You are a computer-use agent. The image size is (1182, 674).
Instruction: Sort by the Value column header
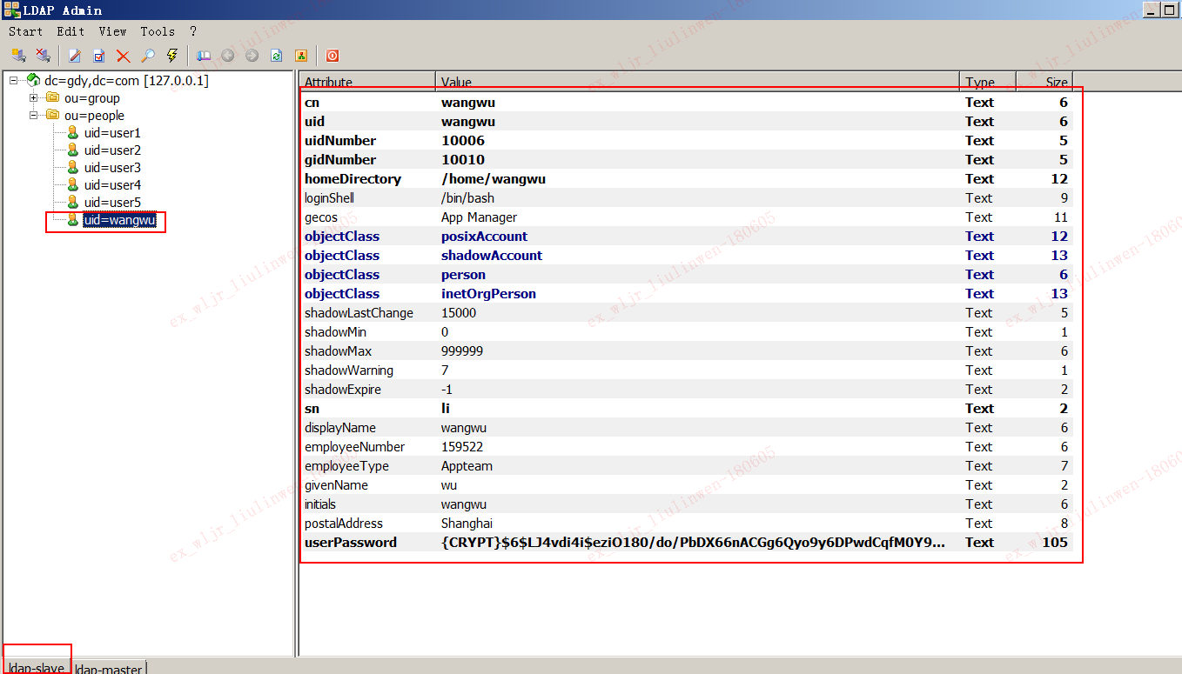[x=697, y=82]
